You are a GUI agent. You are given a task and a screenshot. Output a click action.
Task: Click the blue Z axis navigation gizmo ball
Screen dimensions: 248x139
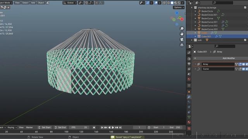177,13
